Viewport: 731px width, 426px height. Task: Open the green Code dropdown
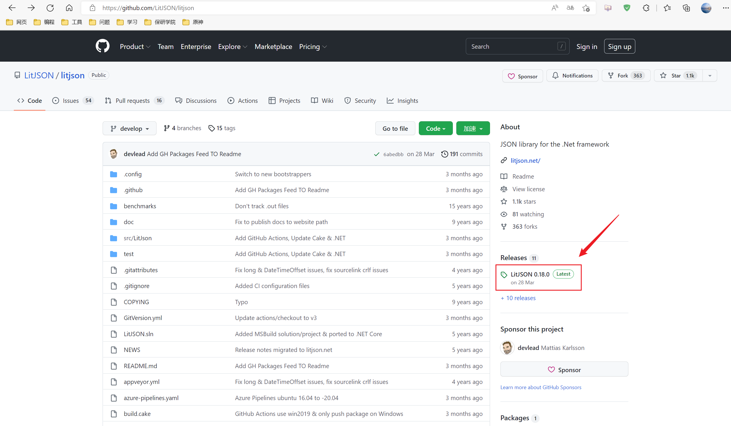(x=435, y=128)
